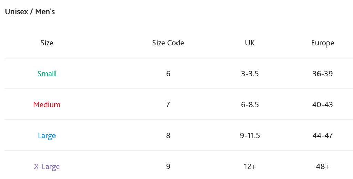
Task: Click the green Small size label
Action: 47,74
